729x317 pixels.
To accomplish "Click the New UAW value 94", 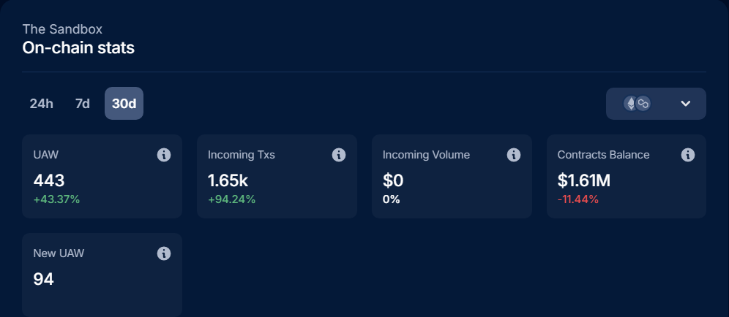I will click(44, 279).
